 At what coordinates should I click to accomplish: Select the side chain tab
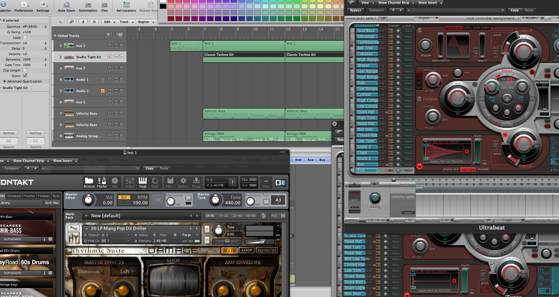[481, 28]
